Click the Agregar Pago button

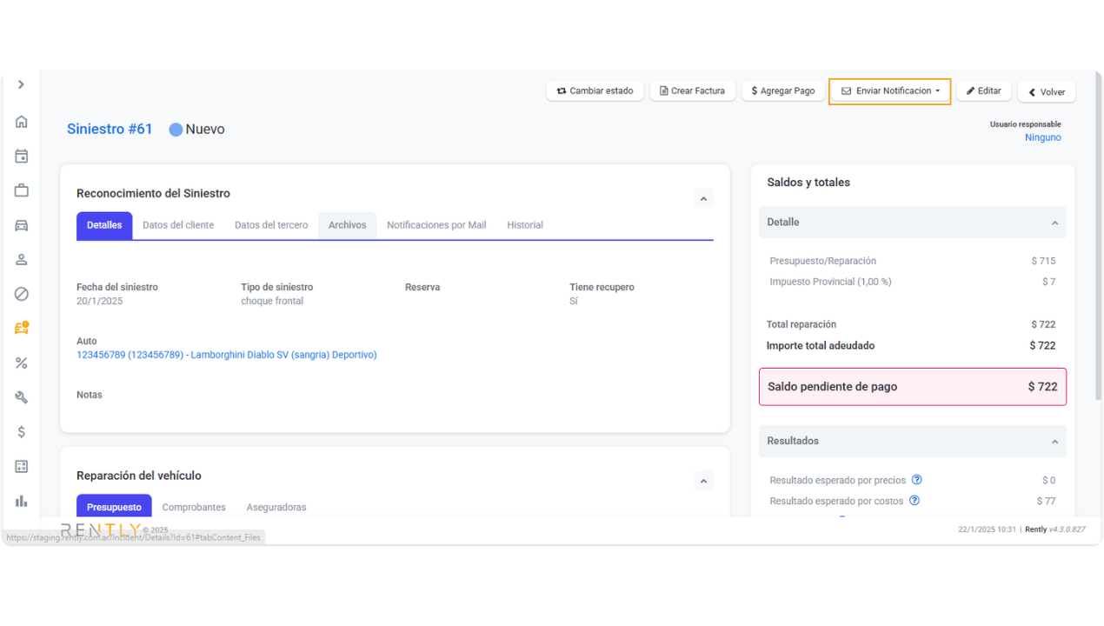[782, 91]
